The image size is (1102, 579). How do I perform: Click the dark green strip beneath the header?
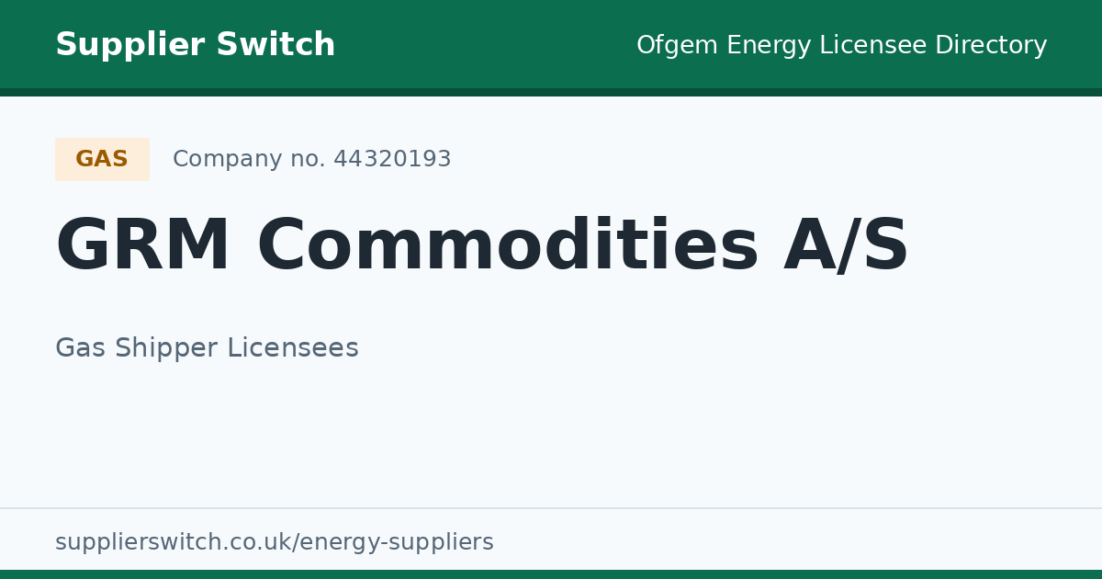pyautogui.click(x=551, y=92)
